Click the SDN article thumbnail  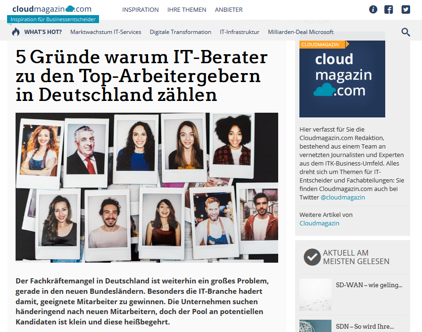click(x=315, y=326)
